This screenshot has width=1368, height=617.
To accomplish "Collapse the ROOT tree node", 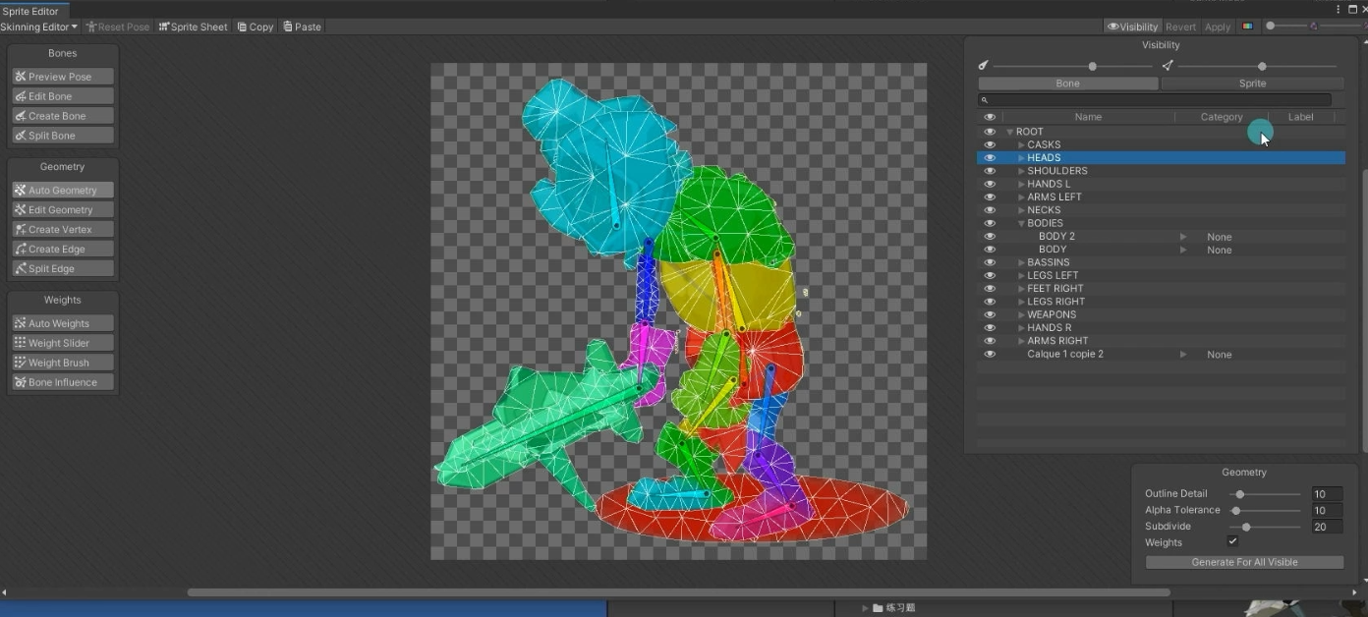I will pos(1009,132).
